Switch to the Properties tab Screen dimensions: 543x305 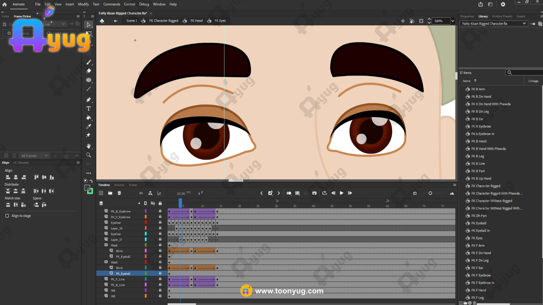coord(467,16)
